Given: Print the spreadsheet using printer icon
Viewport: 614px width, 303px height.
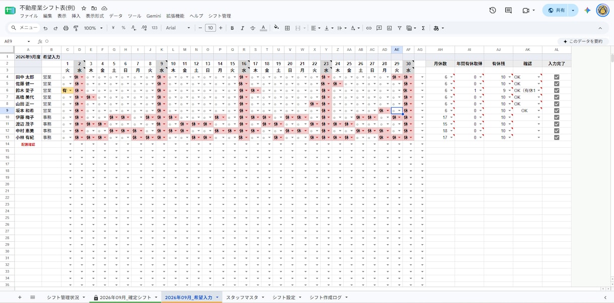Looking at the screenshot, I should coord(66,28).
